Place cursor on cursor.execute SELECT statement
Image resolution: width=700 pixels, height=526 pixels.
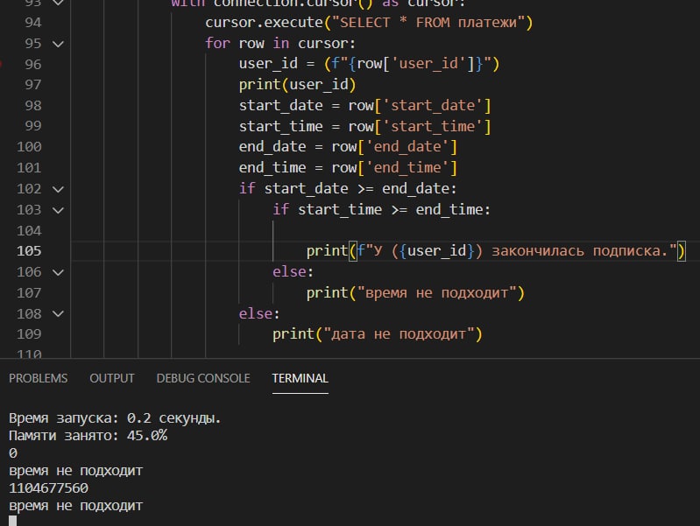(369, 23)
